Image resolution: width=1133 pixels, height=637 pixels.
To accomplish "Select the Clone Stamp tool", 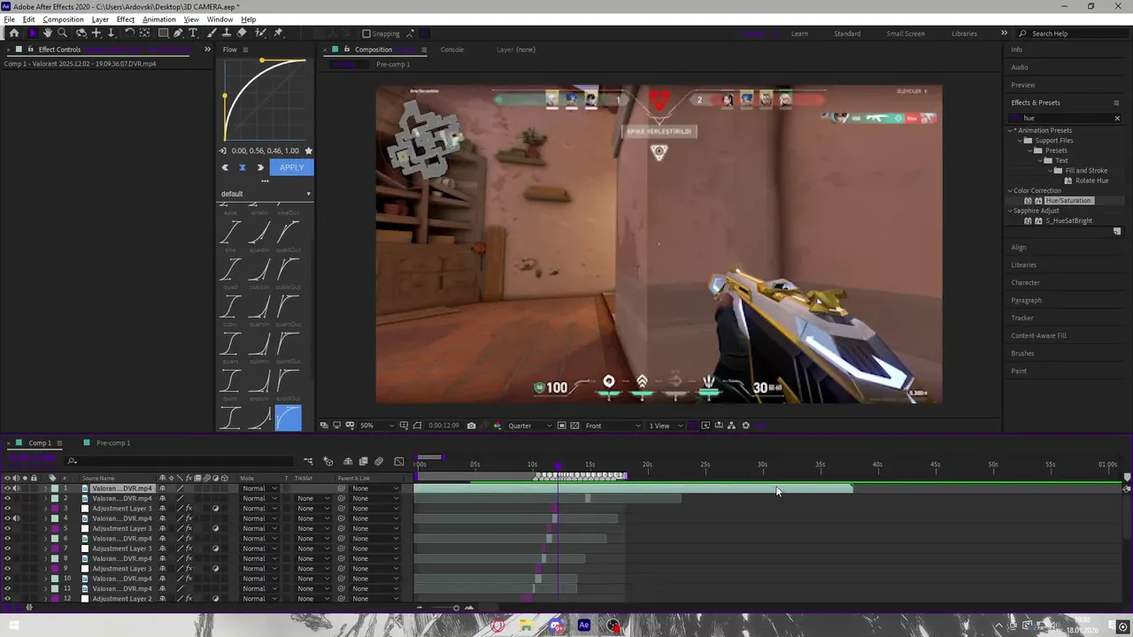I will point(227,33).
